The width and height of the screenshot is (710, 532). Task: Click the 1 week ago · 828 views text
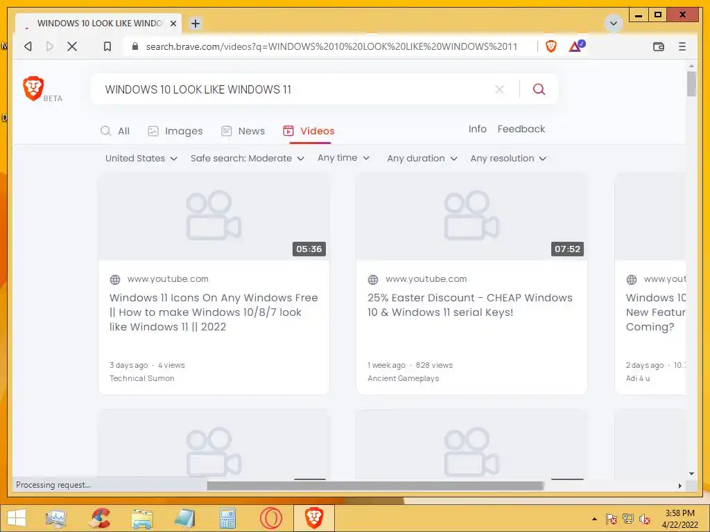coord(410,365)
